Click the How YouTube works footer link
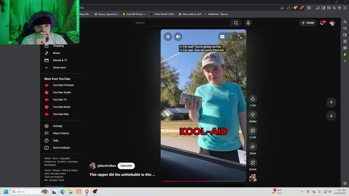This screenshot has height=196, width=349. (55, 174)
